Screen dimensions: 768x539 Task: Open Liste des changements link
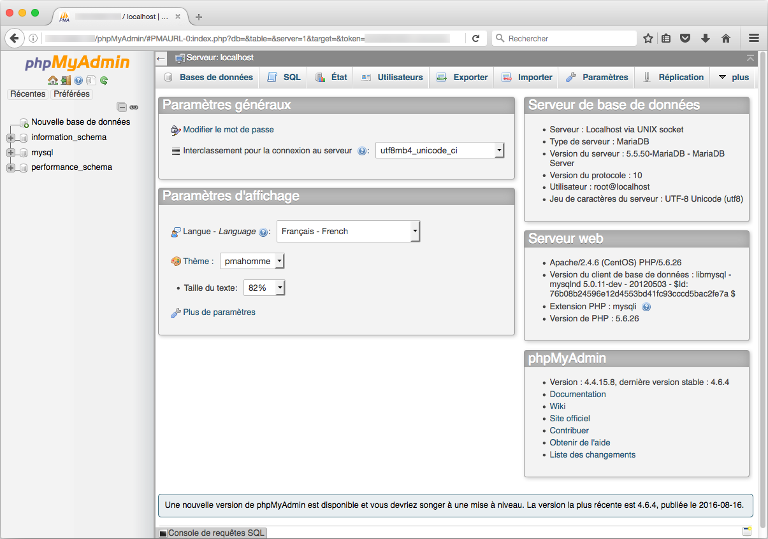(593, 454)
